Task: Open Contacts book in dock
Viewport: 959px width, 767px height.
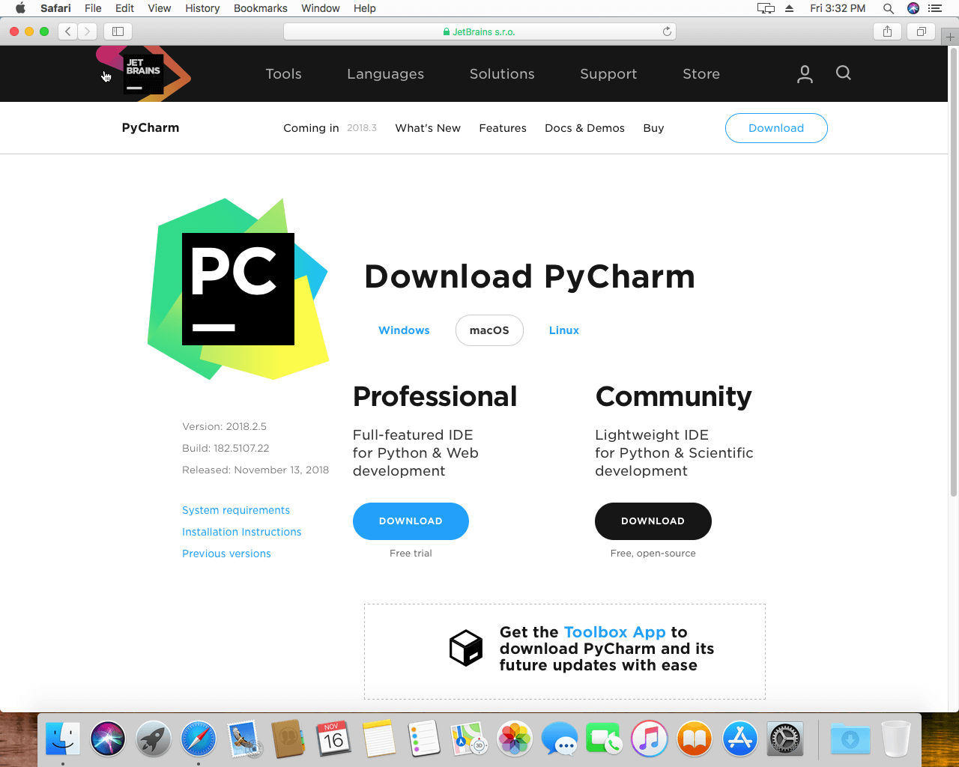Action: (288, 739)
